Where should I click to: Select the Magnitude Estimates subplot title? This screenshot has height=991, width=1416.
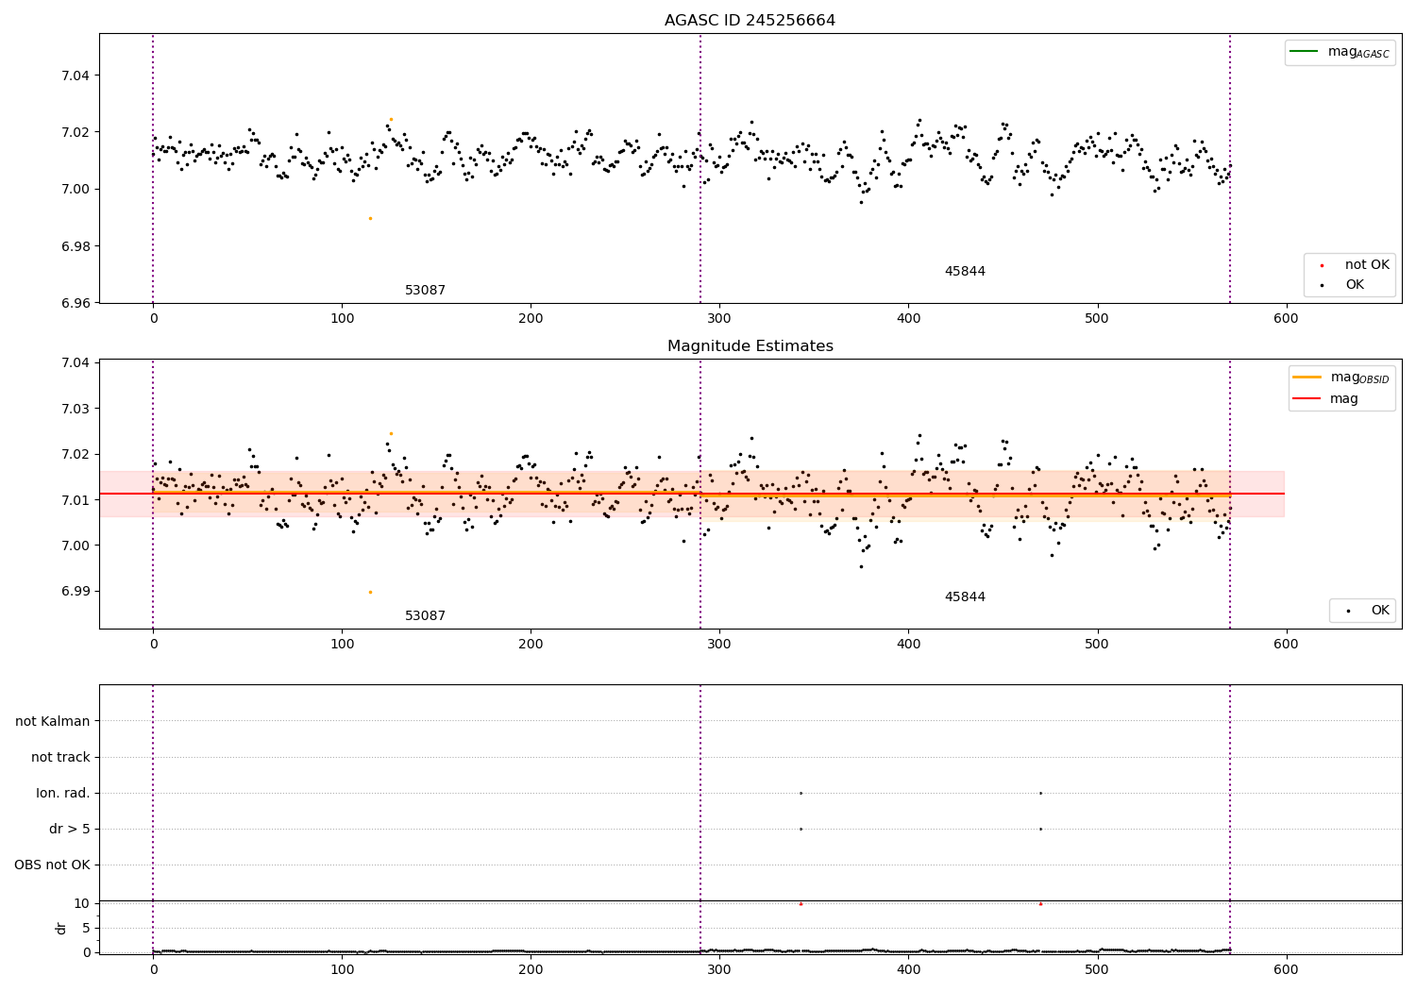(750, 346)
